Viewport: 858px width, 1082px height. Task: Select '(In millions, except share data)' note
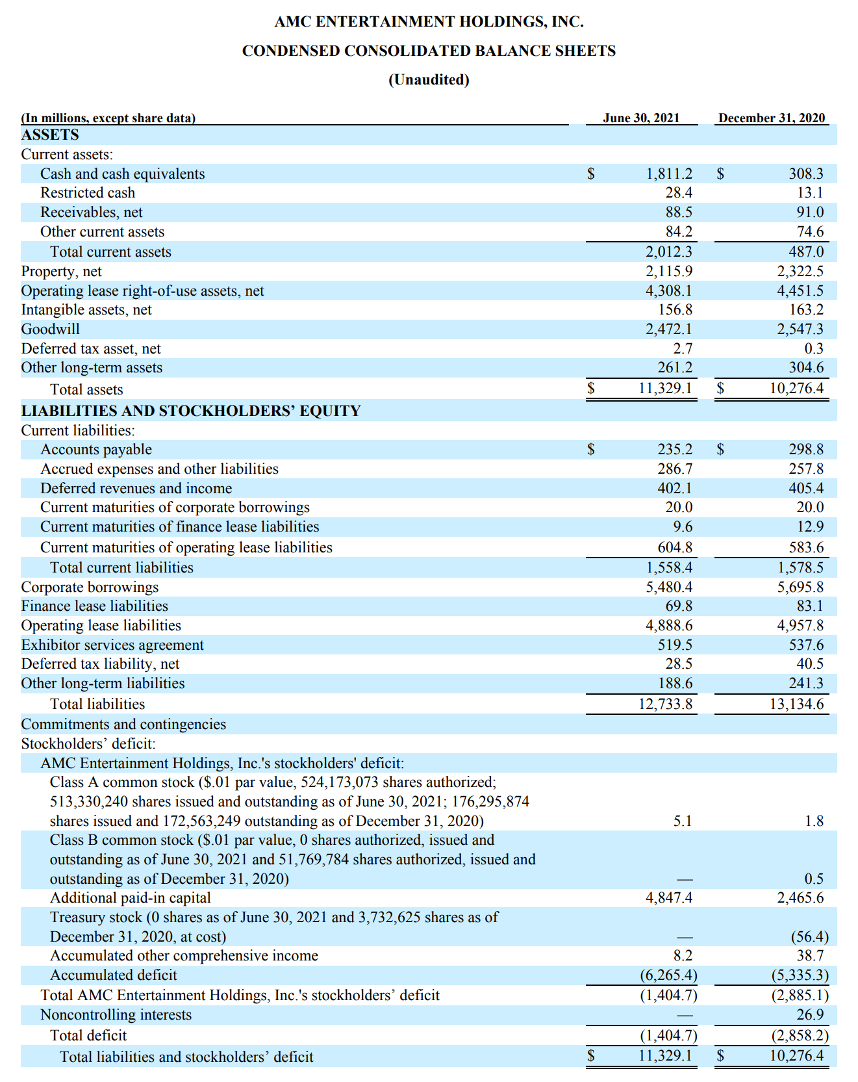(x=108, y=118)
